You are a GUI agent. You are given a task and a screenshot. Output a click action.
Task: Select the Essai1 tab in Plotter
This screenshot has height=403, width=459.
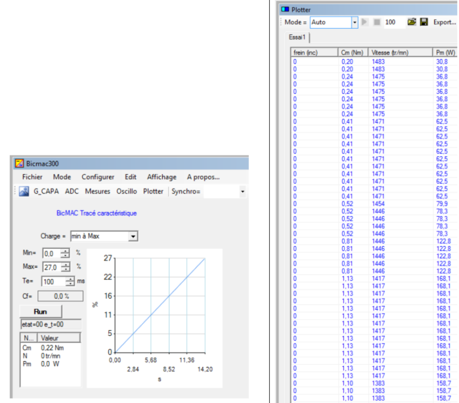297,37
